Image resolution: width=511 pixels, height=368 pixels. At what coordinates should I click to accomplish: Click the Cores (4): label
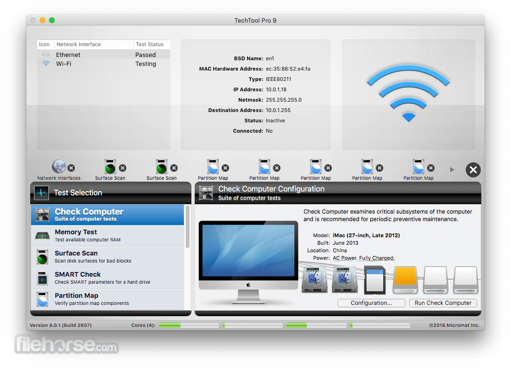click(x=143, y=325)
